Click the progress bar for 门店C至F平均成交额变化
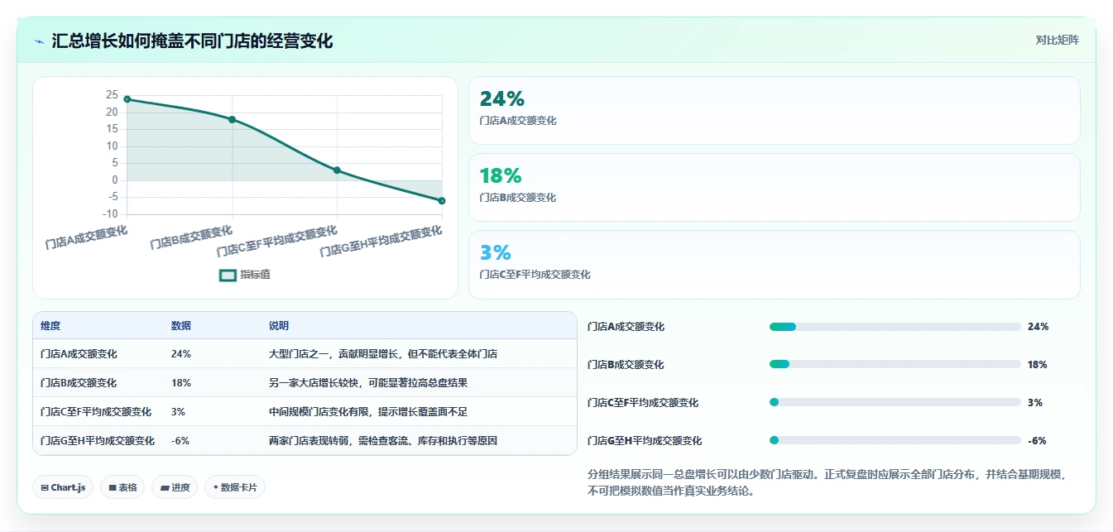Image resolution: width=1113 pixels, height=532 pixels. (895, 403)
